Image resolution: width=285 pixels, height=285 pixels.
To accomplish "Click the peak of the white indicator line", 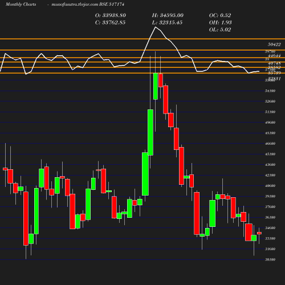I will 156,27.
